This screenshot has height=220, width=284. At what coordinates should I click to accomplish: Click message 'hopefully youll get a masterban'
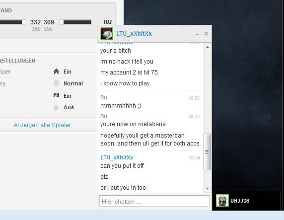pyautogui.click(x=142, y=136)
